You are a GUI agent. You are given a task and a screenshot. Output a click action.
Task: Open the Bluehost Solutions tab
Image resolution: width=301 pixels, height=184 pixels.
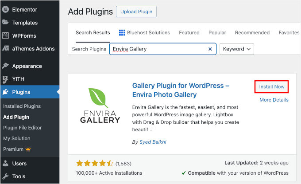144,32
